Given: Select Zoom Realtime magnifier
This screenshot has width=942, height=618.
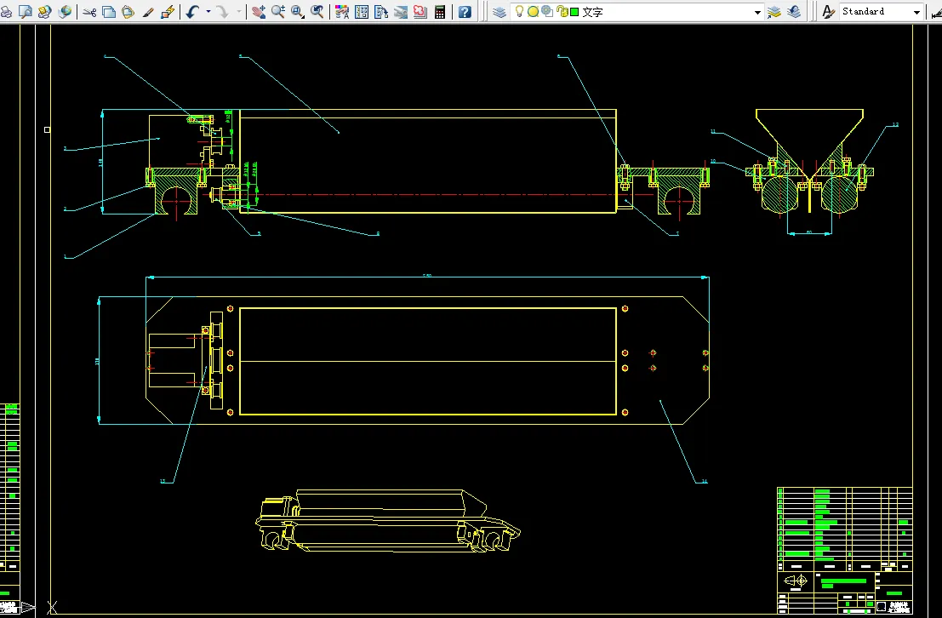Looking at the screenshot, I should click(x=277, y=11).
